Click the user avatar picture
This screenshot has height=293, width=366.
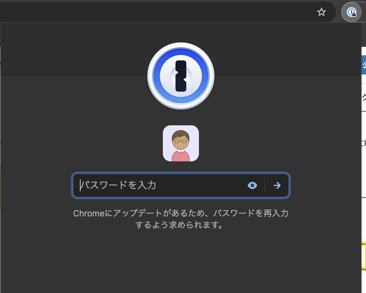pos(181,143)
